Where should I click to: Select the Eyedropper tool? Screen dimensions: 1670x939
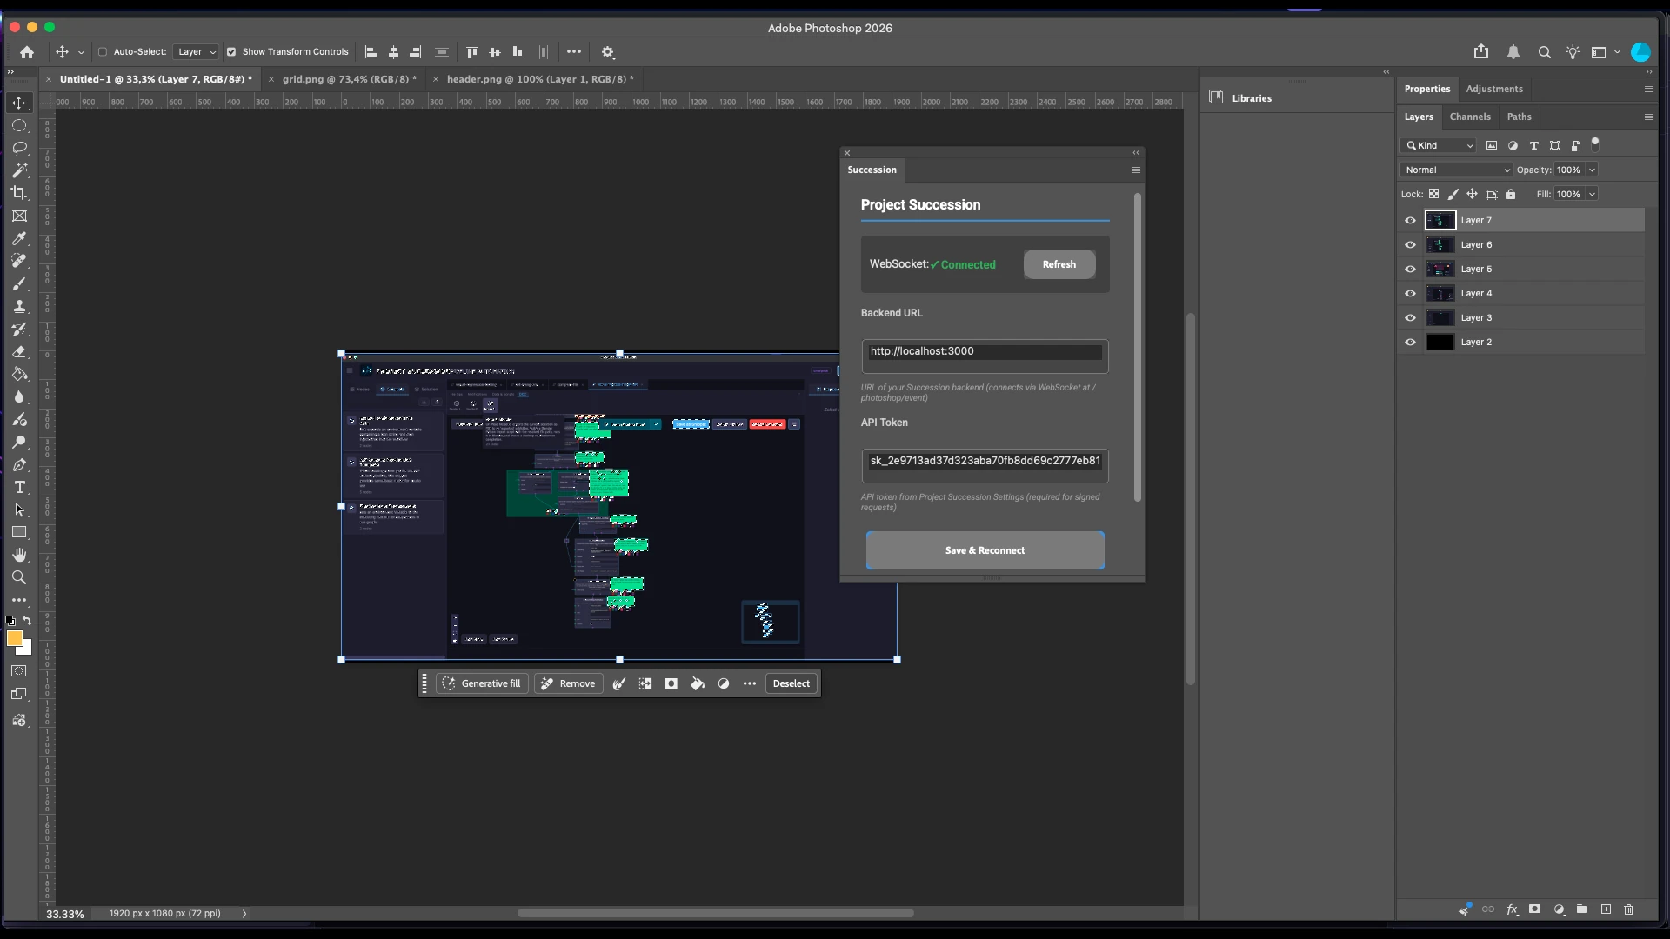click(x=19, y=238)
